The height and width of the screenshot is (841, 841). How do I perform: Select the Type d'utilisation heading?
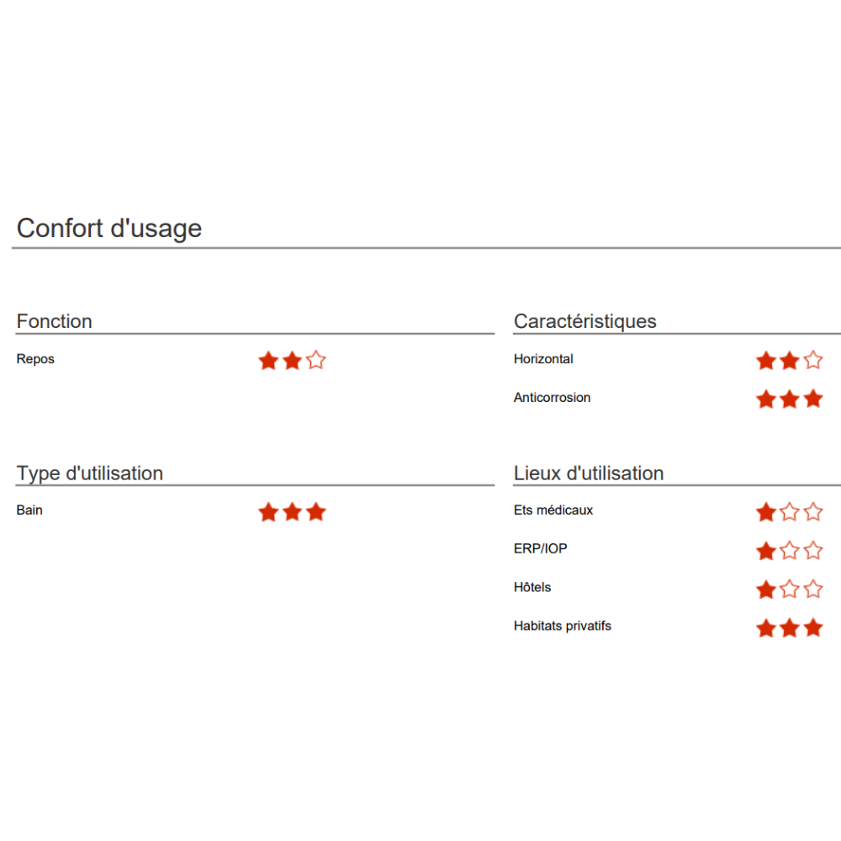90,473
